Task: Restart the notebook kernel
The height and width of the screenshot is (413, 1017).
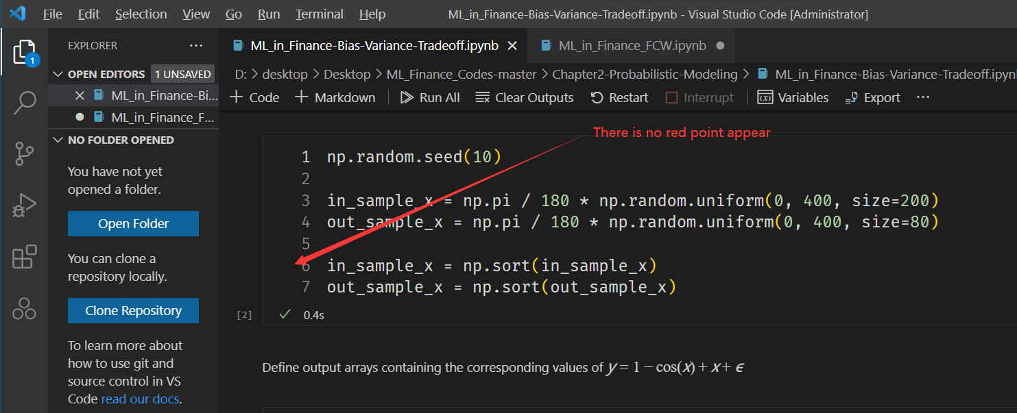Action: pyautogui.click(x=619, y=97)
